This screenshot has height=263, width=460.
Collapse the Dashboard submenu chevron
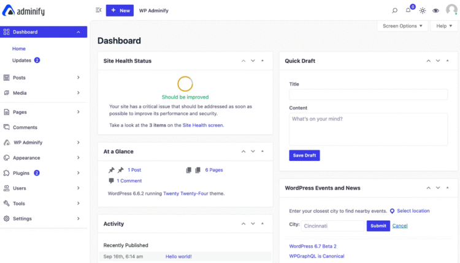(x=79, y=32)
